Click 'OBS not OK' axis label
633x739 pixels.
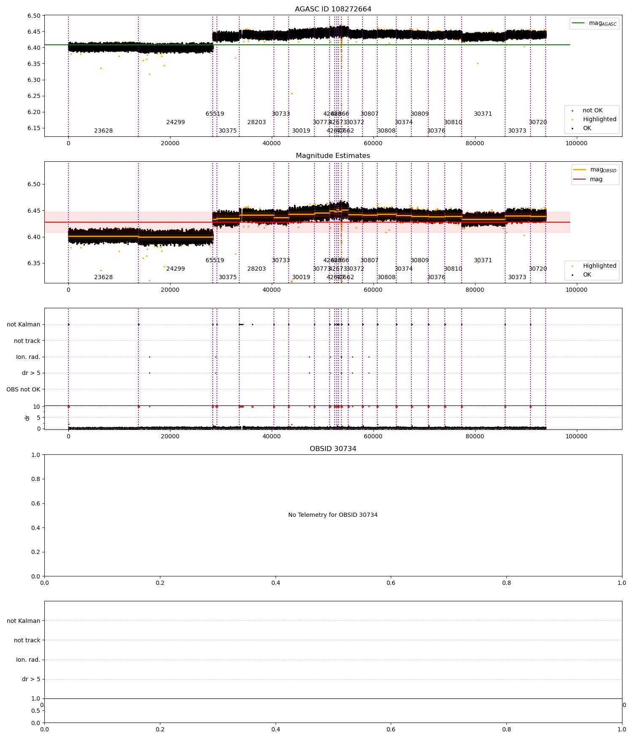click(x=23, y=389)
